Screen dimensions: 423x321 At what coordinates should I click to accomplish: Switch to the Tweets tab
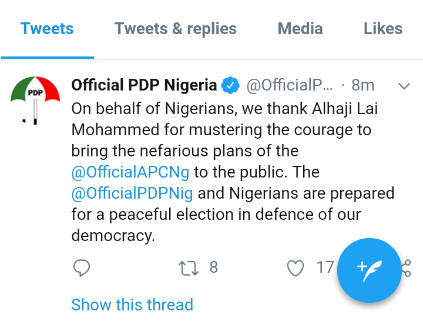click(x=47, y=29)
